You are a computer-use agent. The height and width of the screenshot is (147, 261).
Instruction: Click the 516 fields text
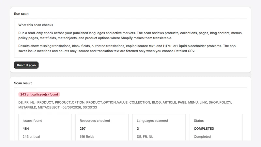[87, 137]
